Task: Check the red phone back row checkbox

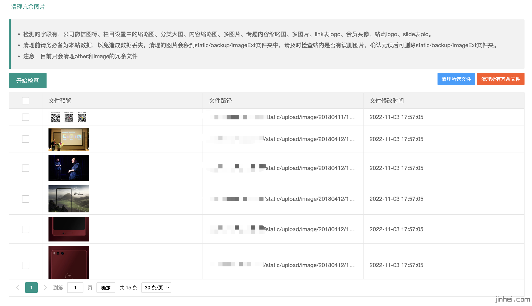Action: [x=25, y=265]
